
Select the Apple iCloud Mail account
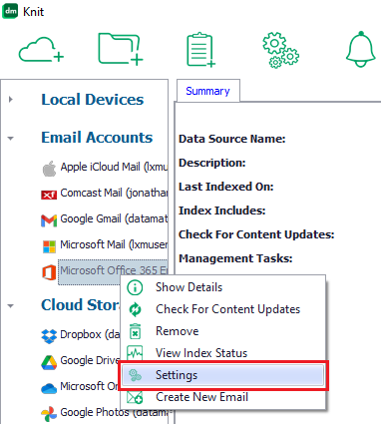(x=114, y=167)
